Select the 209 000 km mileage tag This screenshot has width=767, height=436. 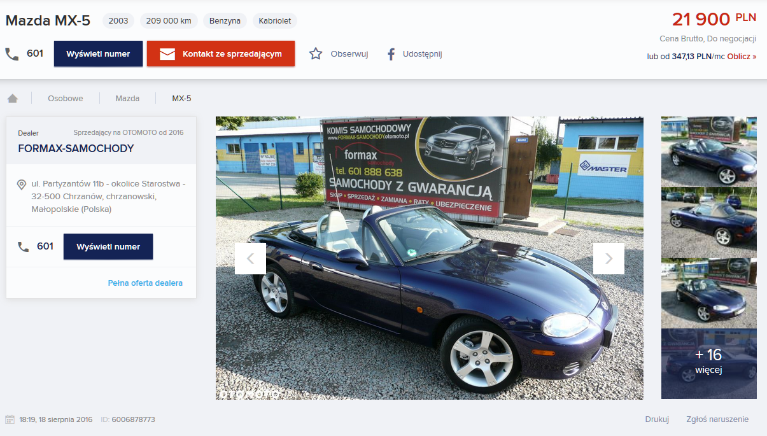(169, 21)
